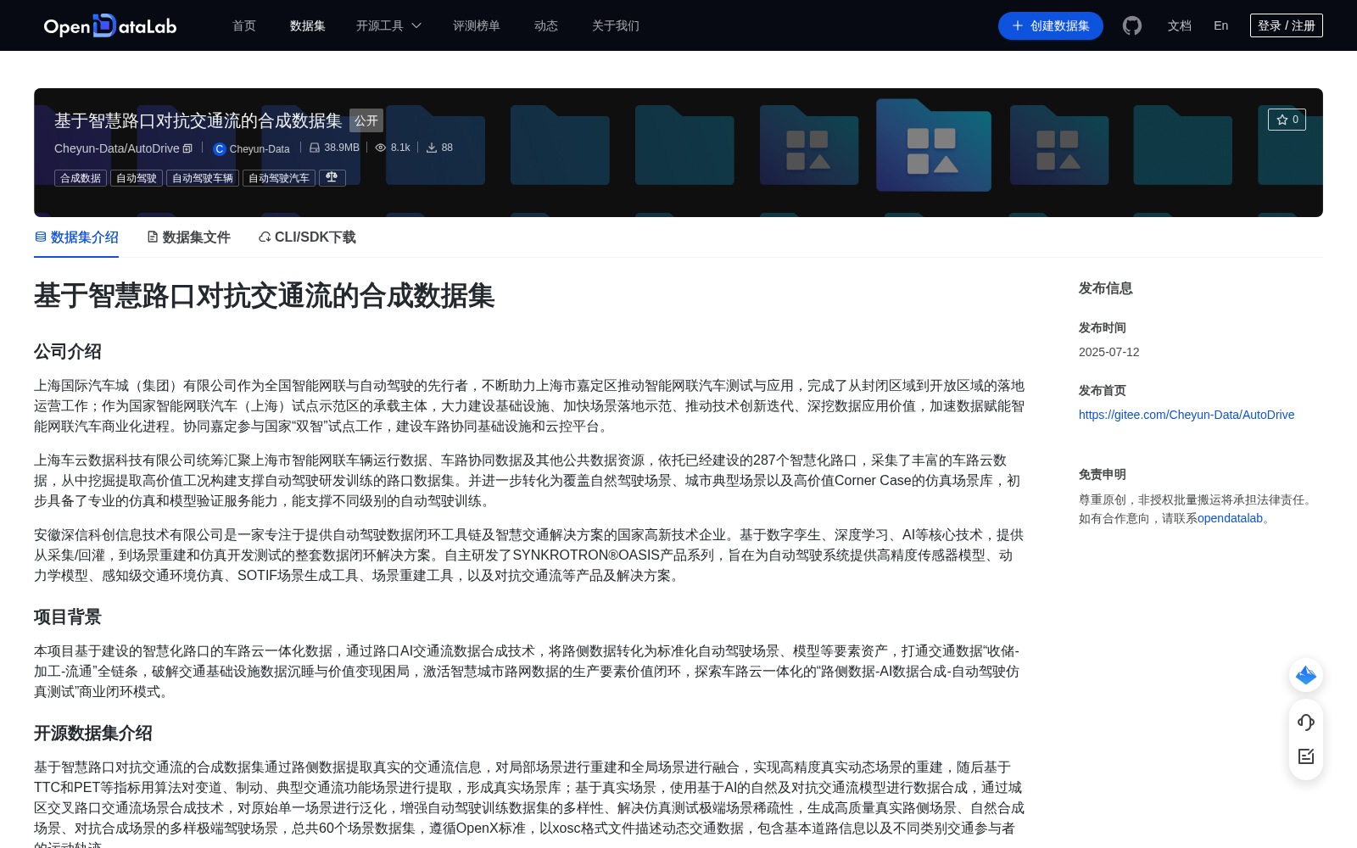1357x848 pixels.
Task: Click the large page heading 基于智慧路口对抗交通流的合成数据集
Action: 265,296
